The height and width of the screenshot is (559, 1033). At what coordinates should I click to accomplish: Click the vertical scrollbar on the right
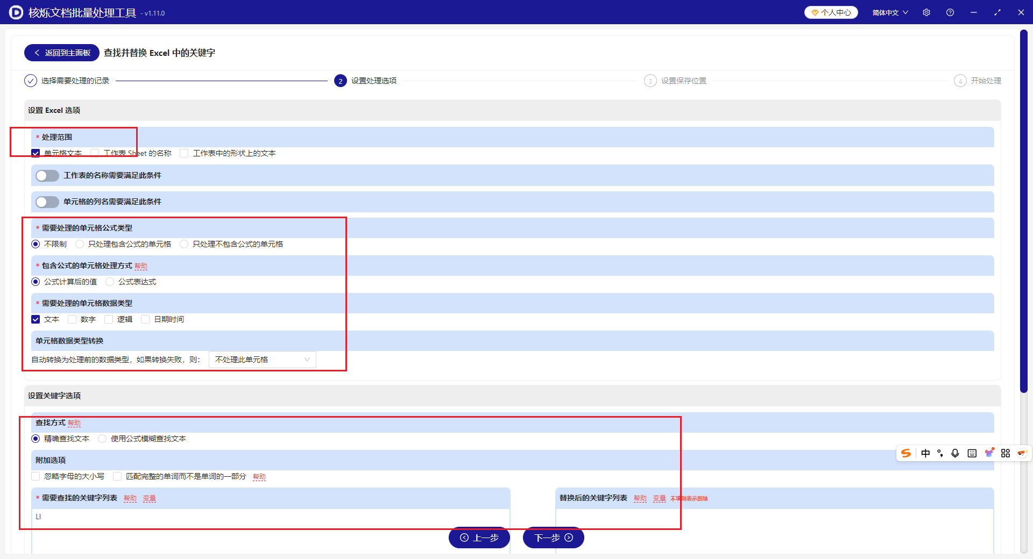[x=1023, y=215]
